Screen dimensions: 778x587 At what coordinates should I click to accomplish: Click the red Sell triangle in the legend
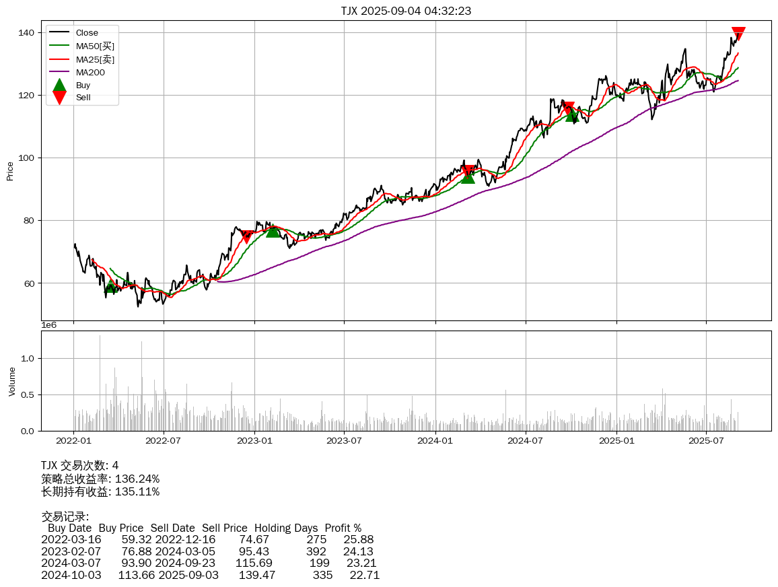click(59, 97)
